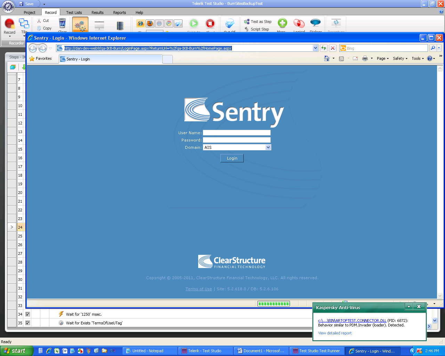Screen dimensions: 445x356
Task: Click the highlighted gears icon in ribbon
Action: pyautogui.click(x=80, y=25)
